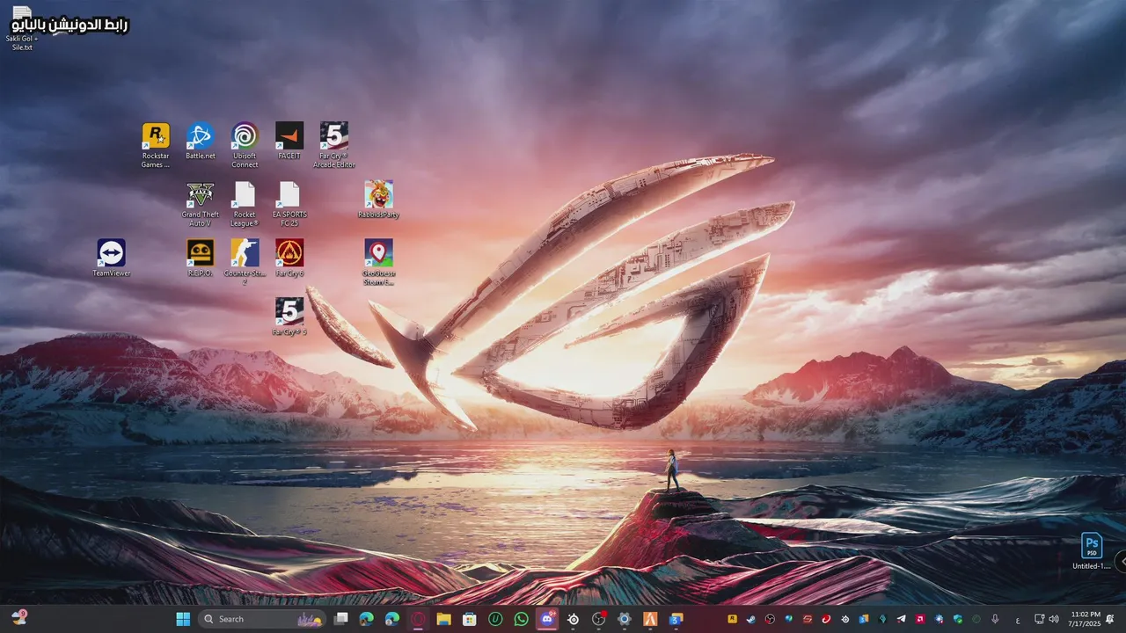Viewport: 1126px width, 633px height.
Task: Select the R.E.P.O. desktop shortcut
Action: click(x=201, y=258)
